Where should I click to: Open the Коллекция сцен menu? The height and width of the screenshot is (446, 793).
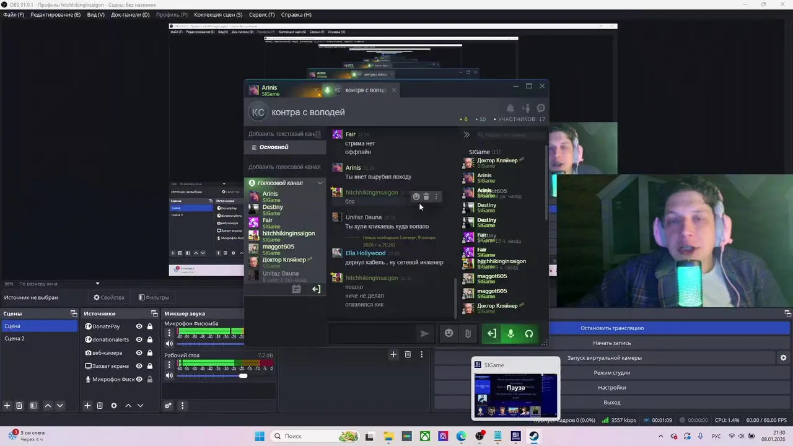[218, 14]
